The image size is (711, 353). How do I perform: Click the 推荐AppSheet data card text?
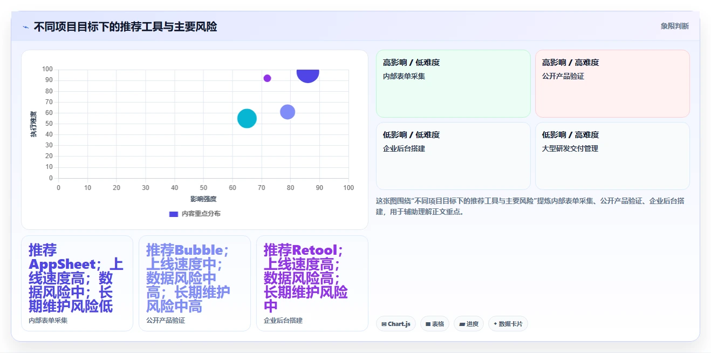[76, 278]
